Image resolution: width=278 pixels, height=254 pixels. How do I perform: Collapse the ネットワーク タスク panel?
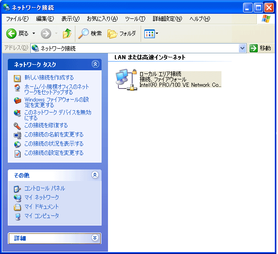tap(96, 64)
